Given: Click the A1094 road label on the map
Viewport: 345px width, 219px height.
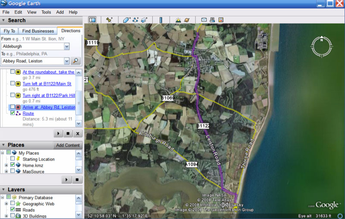Looking at the screenshot, I should coord(191,164).
